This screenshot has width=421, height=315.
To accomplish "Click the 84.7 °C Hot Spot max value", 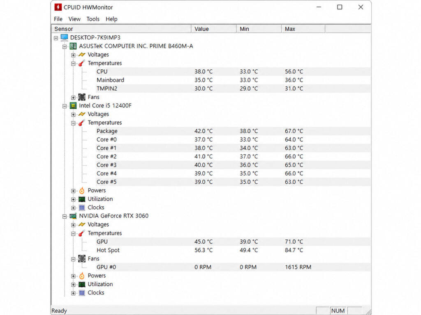I will click(294, 250).
